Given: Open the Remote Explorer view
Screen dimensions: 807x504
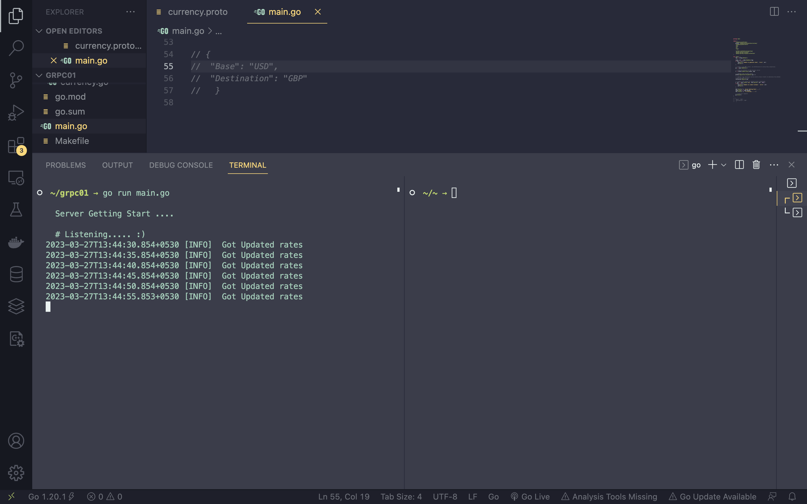Looking at the screenshot, I should click(16, 178).
